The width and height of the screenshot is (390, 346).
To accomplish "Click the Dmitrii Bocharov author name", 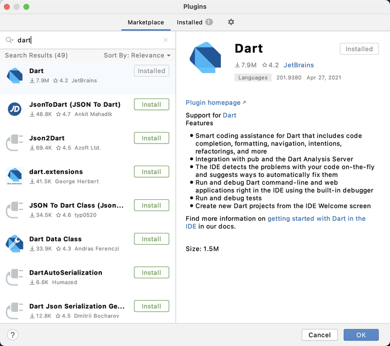I will click(x=96, y=316).
